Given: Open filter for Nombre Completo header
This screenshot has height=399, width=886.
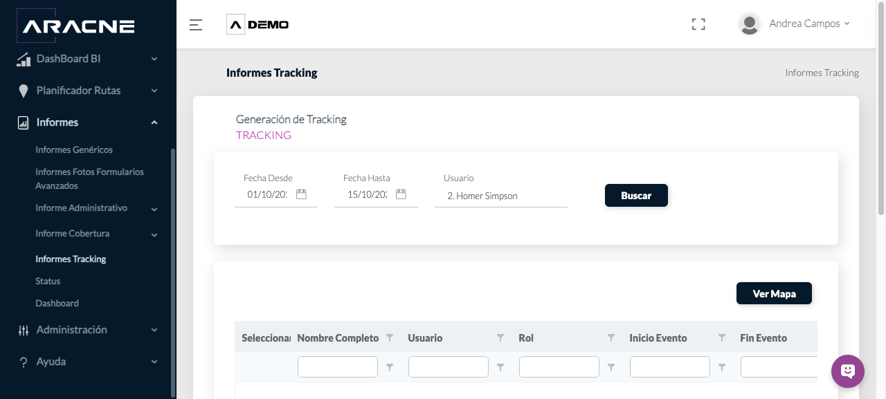Looking at the screenshot, I should click(x=390, y=338).
